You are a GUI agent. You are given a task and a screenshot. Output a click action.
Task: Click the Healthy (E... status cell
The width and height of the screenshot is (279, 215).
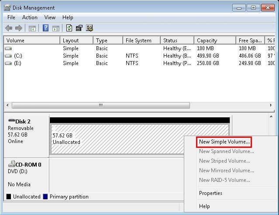tap(177, 48)
